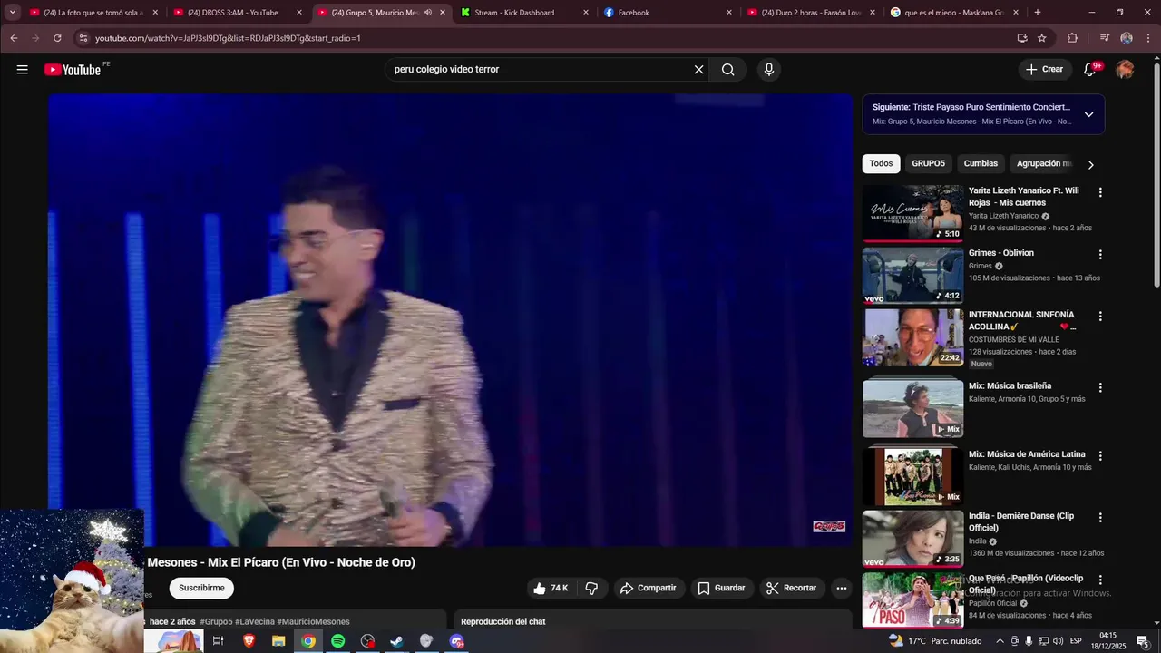Open YouTube notifications bell
Viewport: 1161px width, 653px height.
click(1091, 70)
